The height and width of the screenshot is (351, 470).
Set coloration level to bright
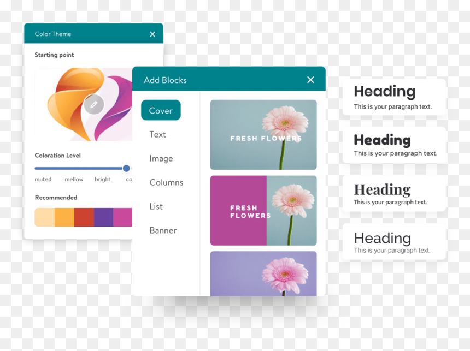tap(103, 179)
